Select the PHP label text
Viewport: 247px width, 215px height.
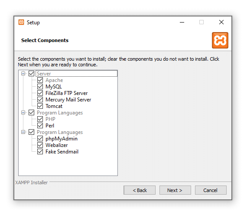pyautogui.click(x=50, y=119)
